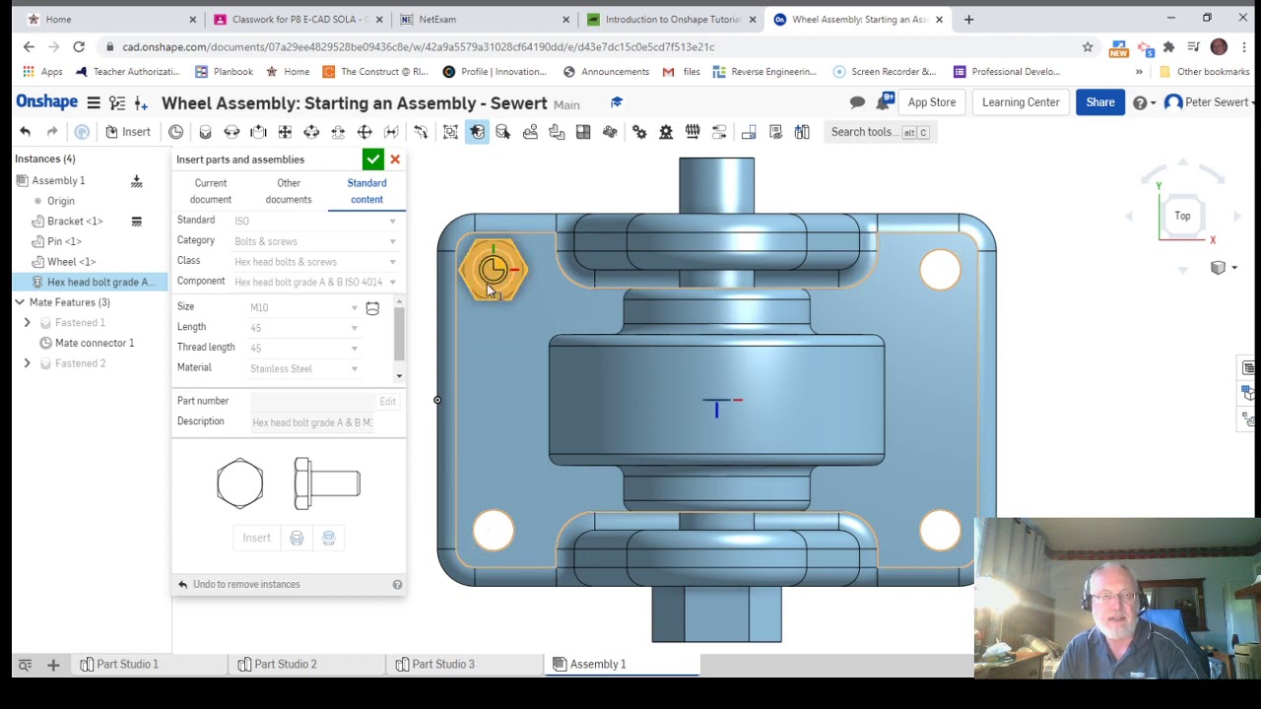Click the auto-size icon next to Size

372,308
